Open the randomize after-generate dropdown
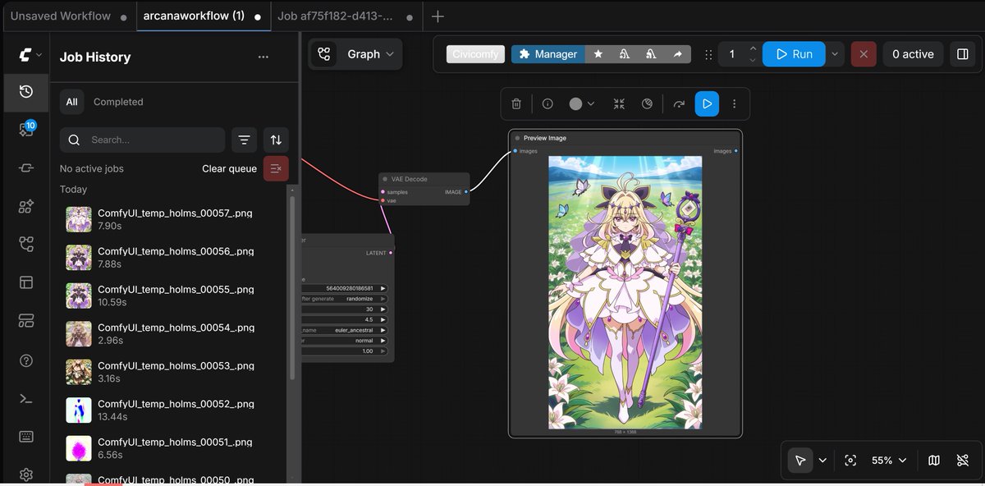Viewport: 985px width, 486px height. click(x=344, y=299)
